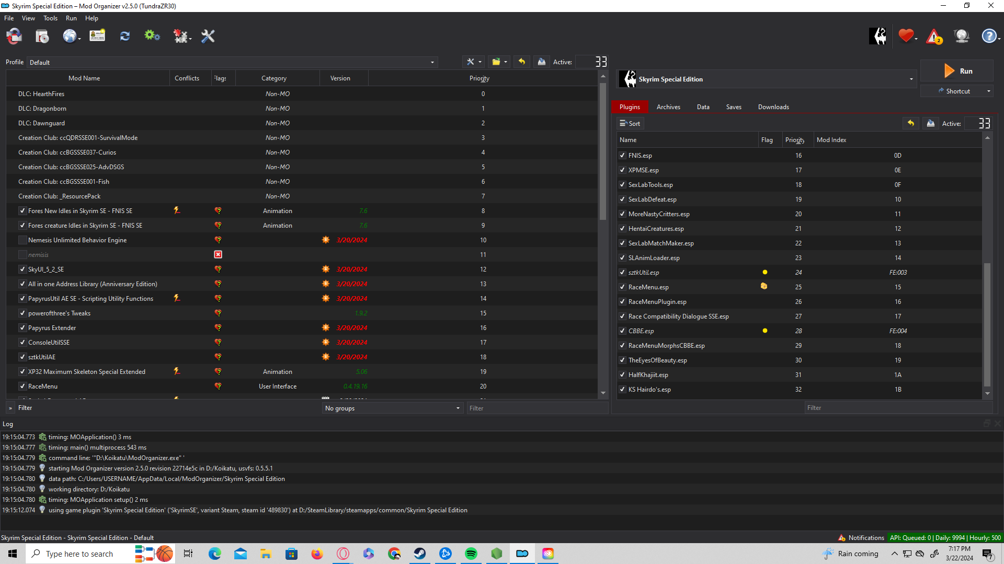
Task: Disable the SkyUI_5_2_SE mod checkbox
Action: [22, 269]
